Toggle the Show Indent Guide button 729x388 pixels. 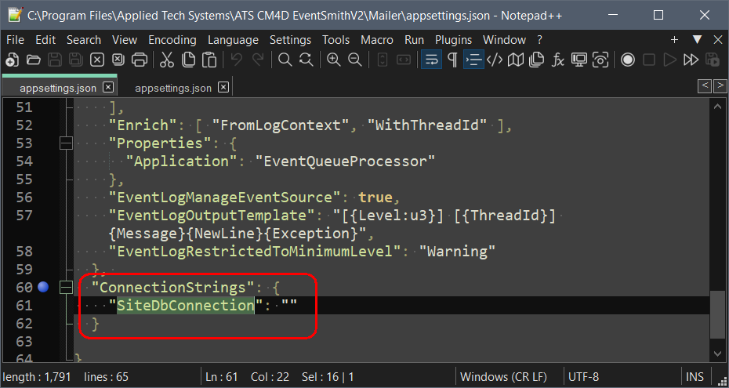pyautogui.click(x=473, y=60)
